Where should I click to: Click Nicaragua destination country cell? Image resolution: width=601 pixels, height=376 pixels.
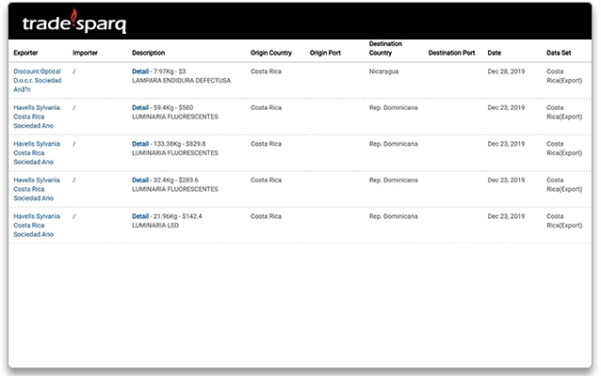pos(383,71)
